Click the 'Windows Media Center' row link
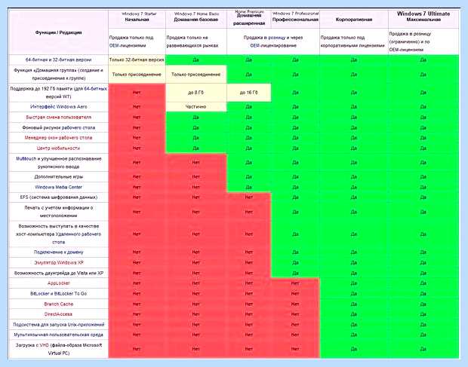468x367 pixels. (59, 187)
